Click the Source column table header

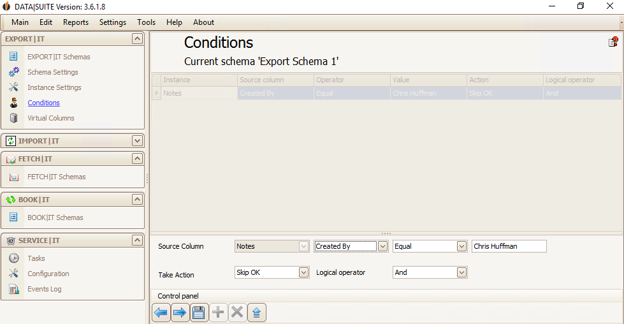pyautogui.click(x=275, y=80)
